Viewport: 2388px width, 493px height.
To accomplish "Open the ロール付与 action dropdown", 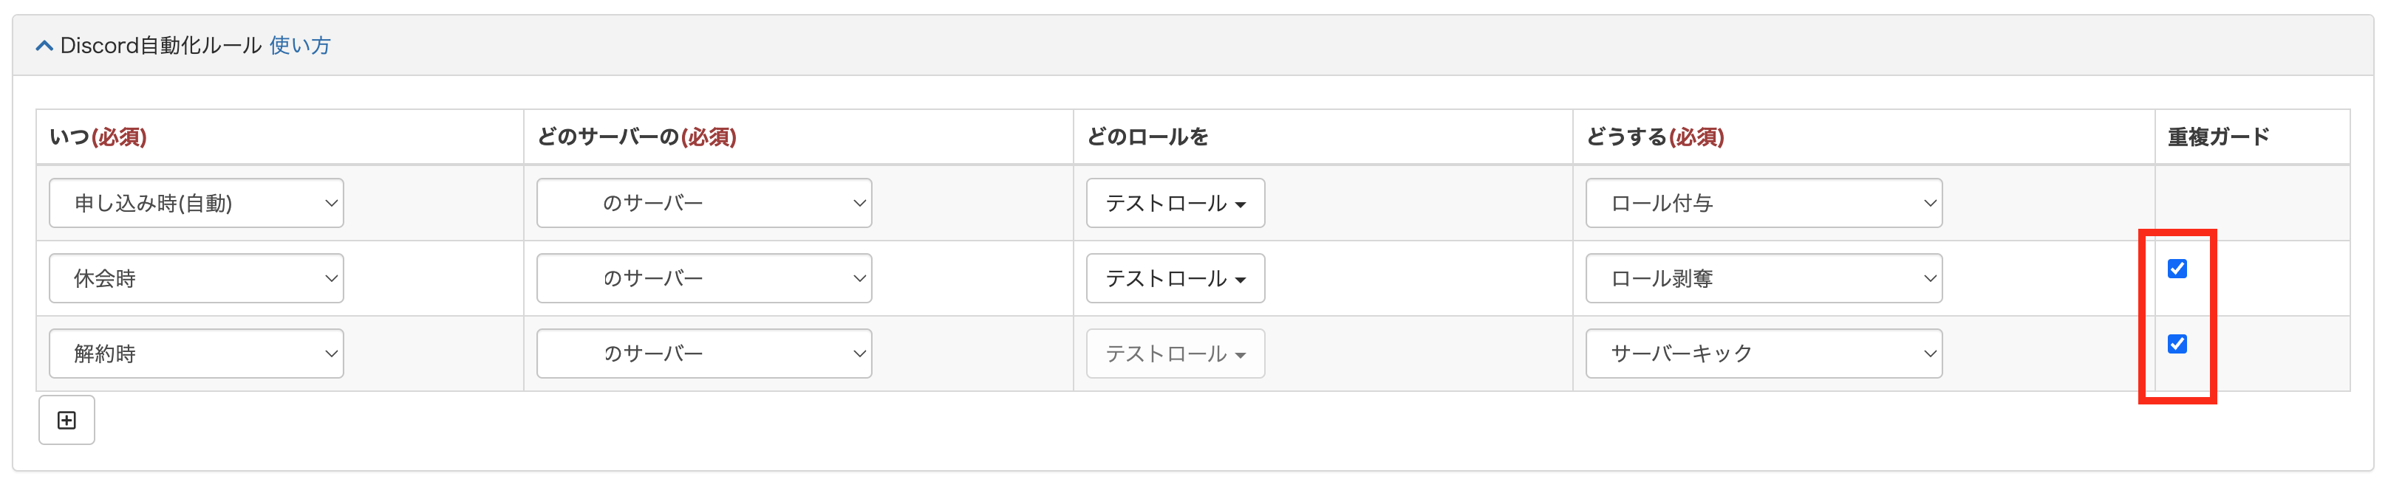I will point(1763,203).
